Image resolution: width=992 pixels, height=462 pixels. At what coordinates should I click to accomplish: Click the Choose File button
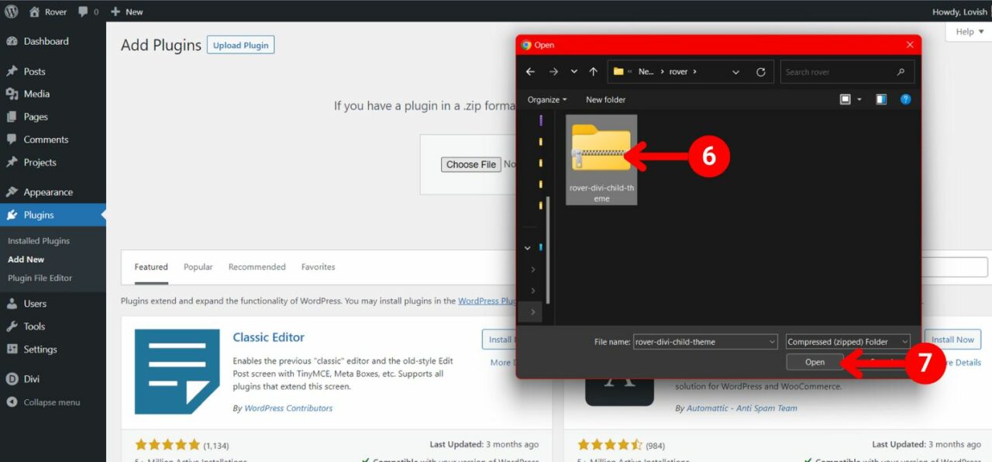[x=471, y=164]
